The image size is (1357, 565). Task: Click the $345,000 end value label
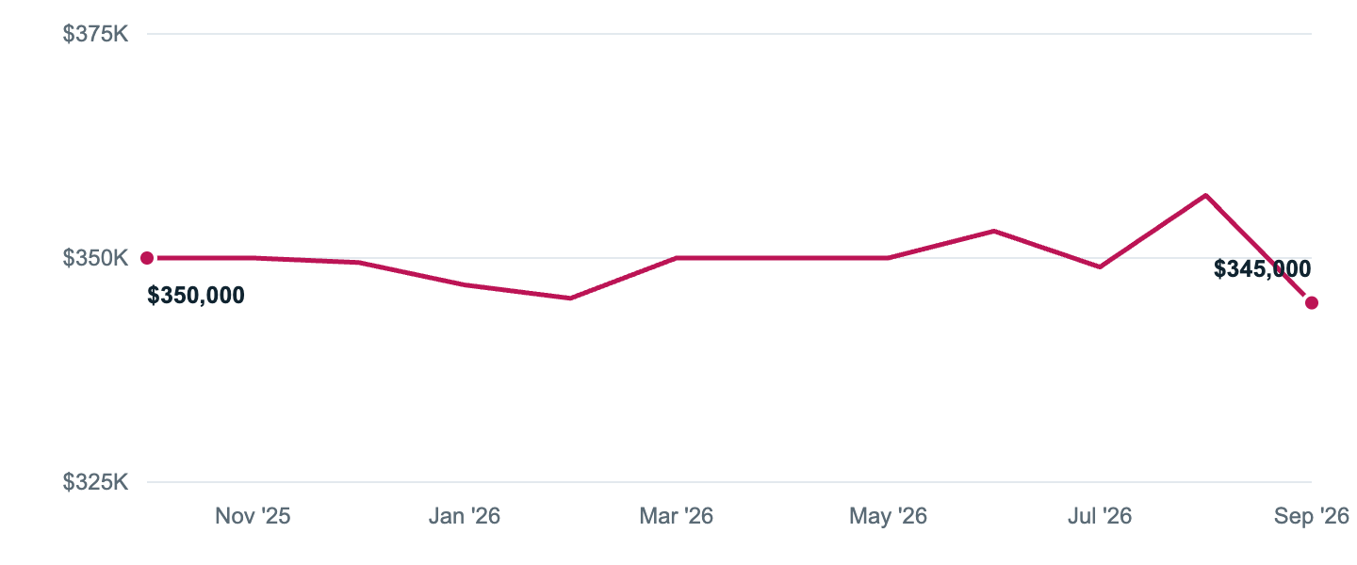[1262, 269]
